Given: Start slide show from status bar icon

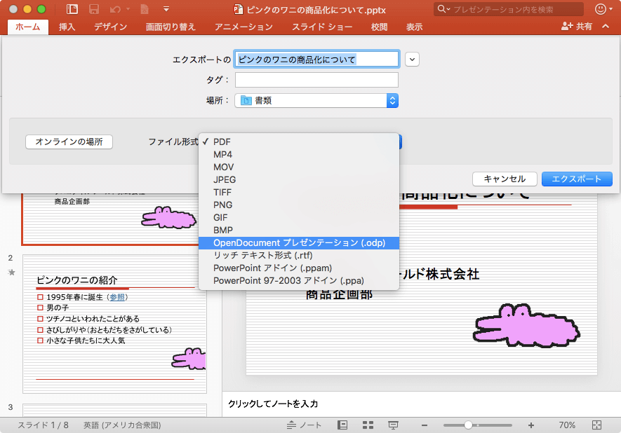Looking at the screenshot, I should 393,425.
